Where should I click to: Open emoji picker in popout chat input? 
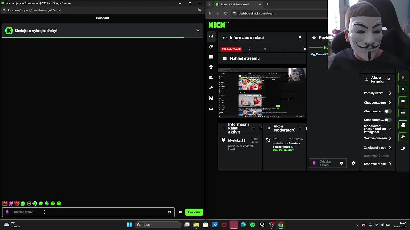[x=169, y=212]
